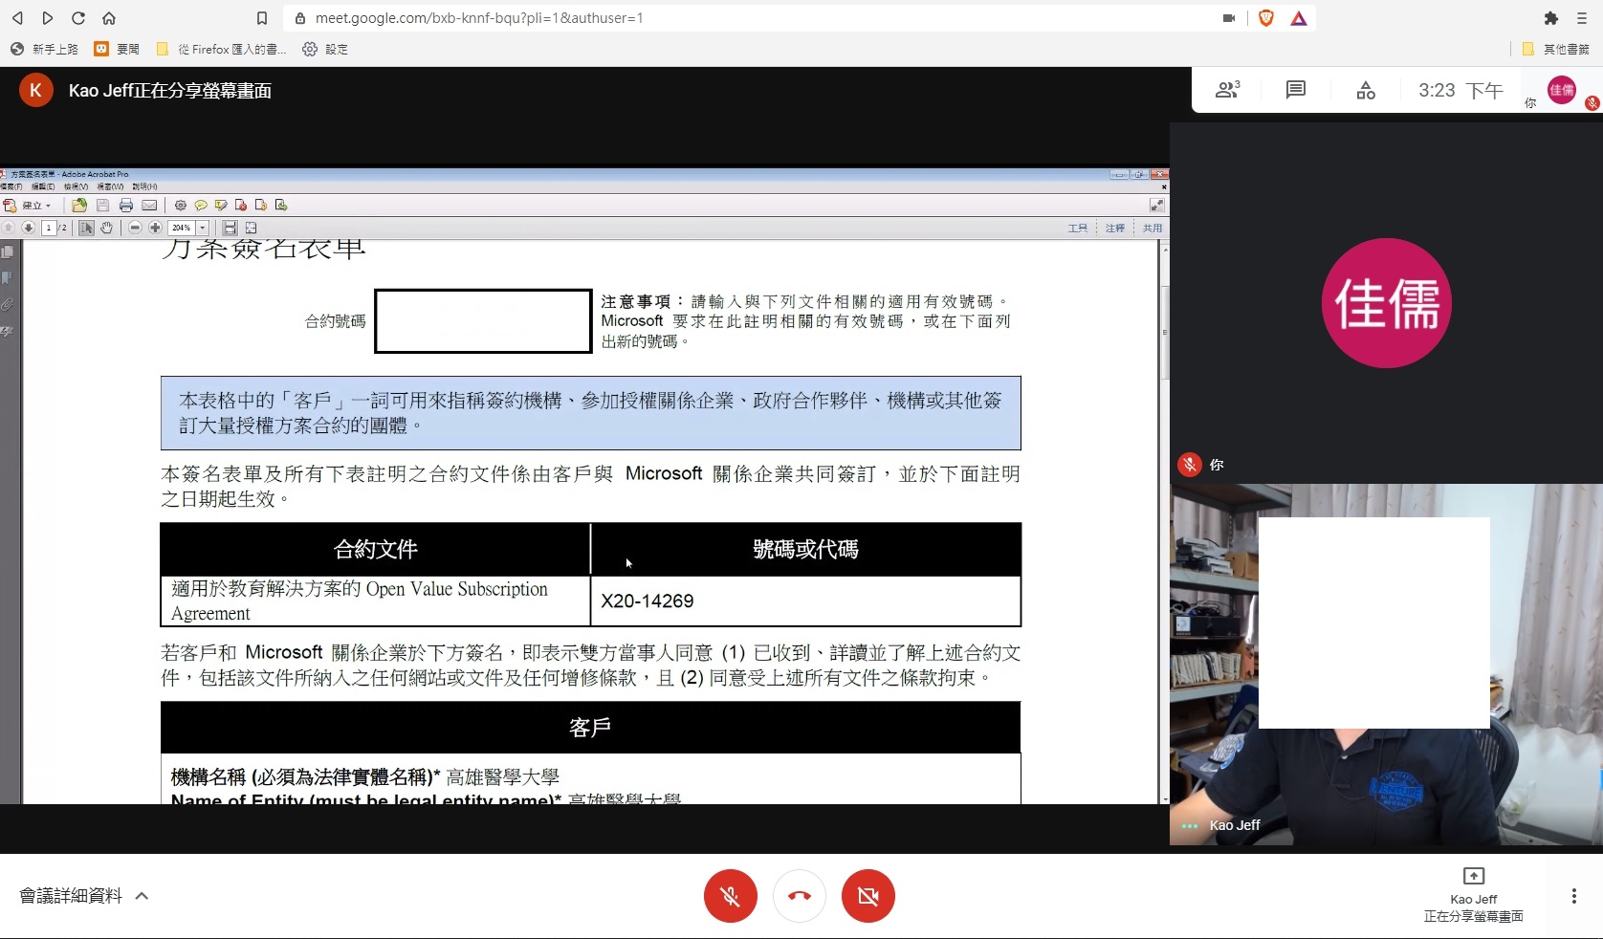Click the 佳儒 account avatar at top right
Viewport: 1603px width, 939px height.
[x=1562, y=90]
